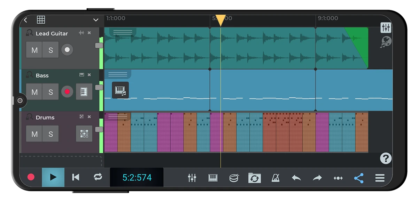Toggle loop playback mode
Screen dimensions: 418x201
98,177
